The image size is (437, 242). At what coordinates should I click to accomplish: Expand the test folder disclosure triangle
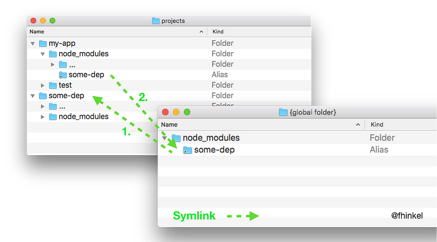pos(43,85)
